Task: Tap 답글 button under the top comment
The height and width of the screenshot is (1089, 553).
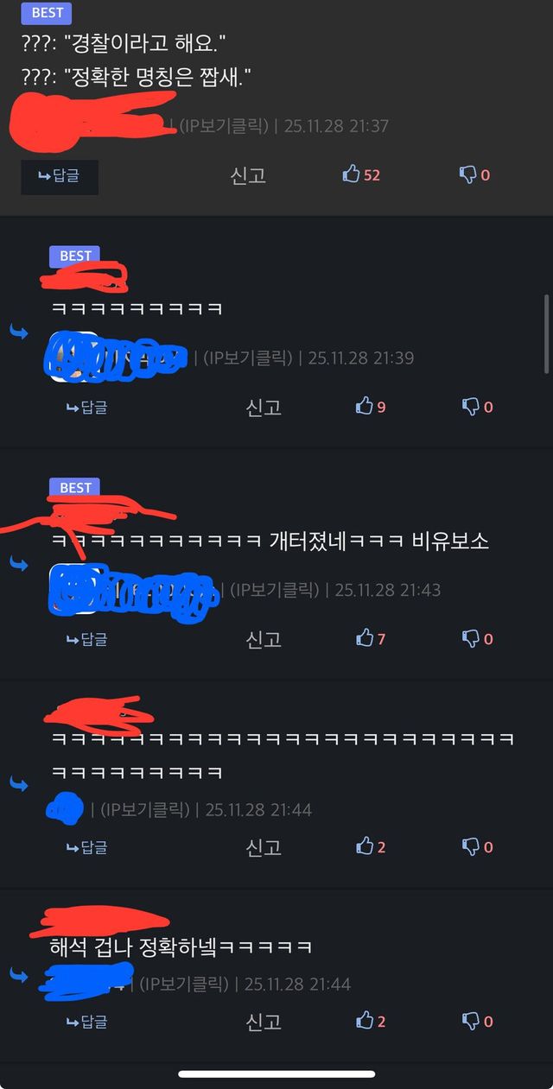Action: click(60, 176)
